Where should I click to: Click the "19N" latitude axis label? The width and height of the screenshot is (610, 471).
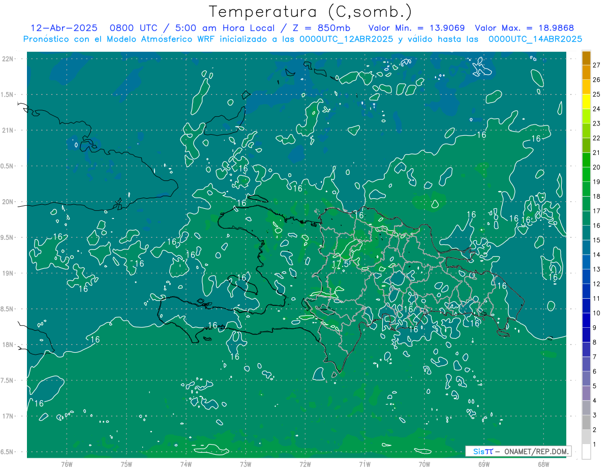[9, 273]
